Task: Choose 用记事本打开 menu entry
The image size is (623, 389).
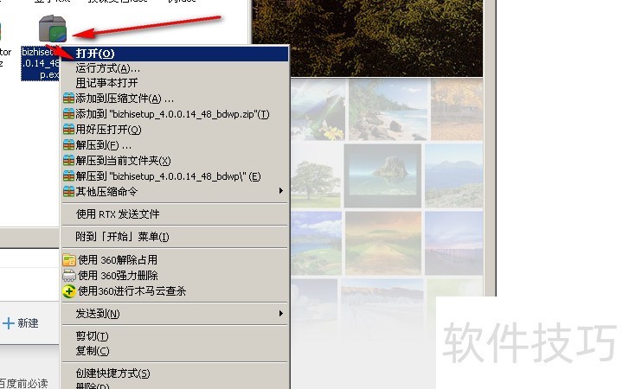Action: pos(106,83)
